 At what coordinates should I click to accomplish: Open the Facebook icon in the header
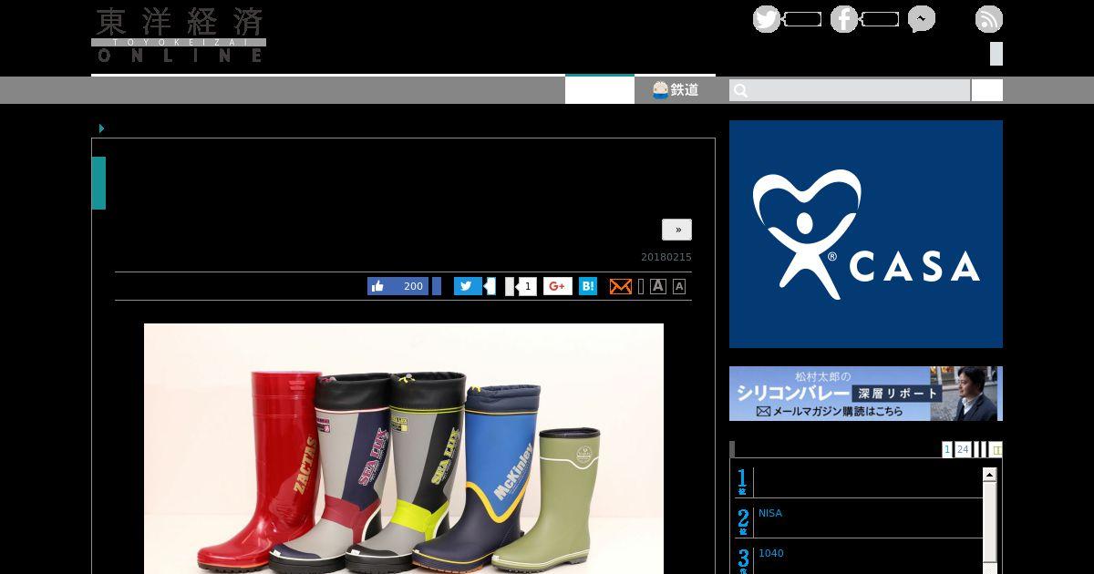coord(844,19)
